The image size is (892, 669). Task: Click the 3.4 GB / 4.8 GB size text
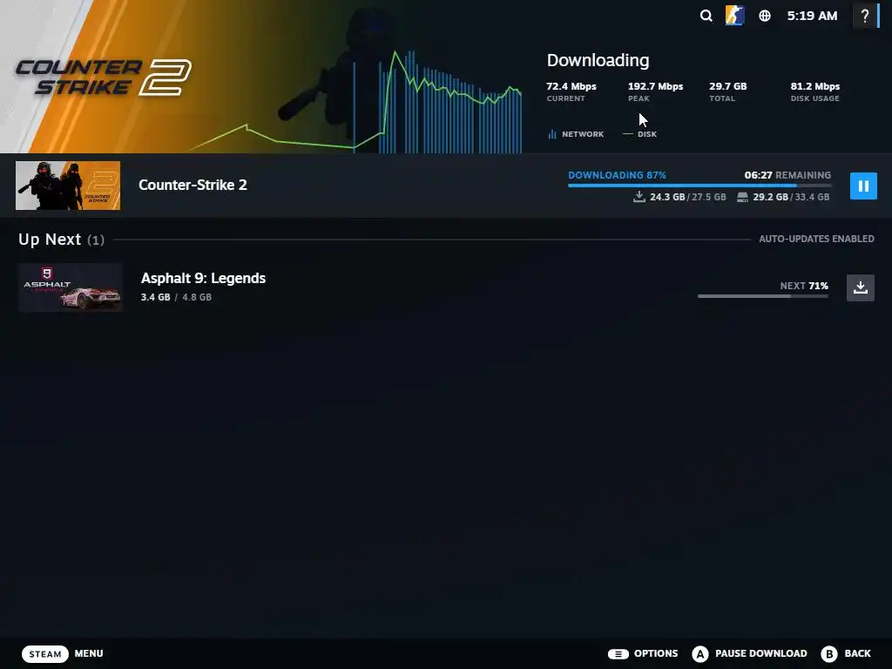[176, 297]
